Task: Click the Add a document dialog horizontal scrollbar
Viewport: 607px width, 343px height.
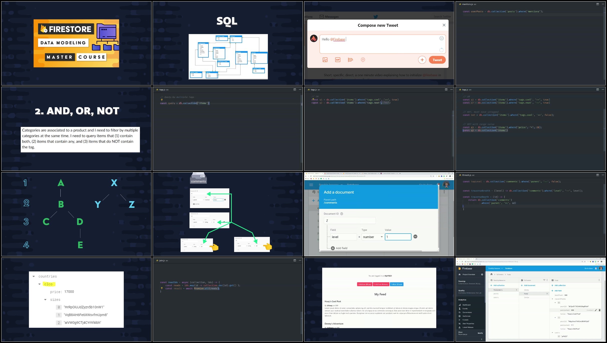Action: coord(370,251)
